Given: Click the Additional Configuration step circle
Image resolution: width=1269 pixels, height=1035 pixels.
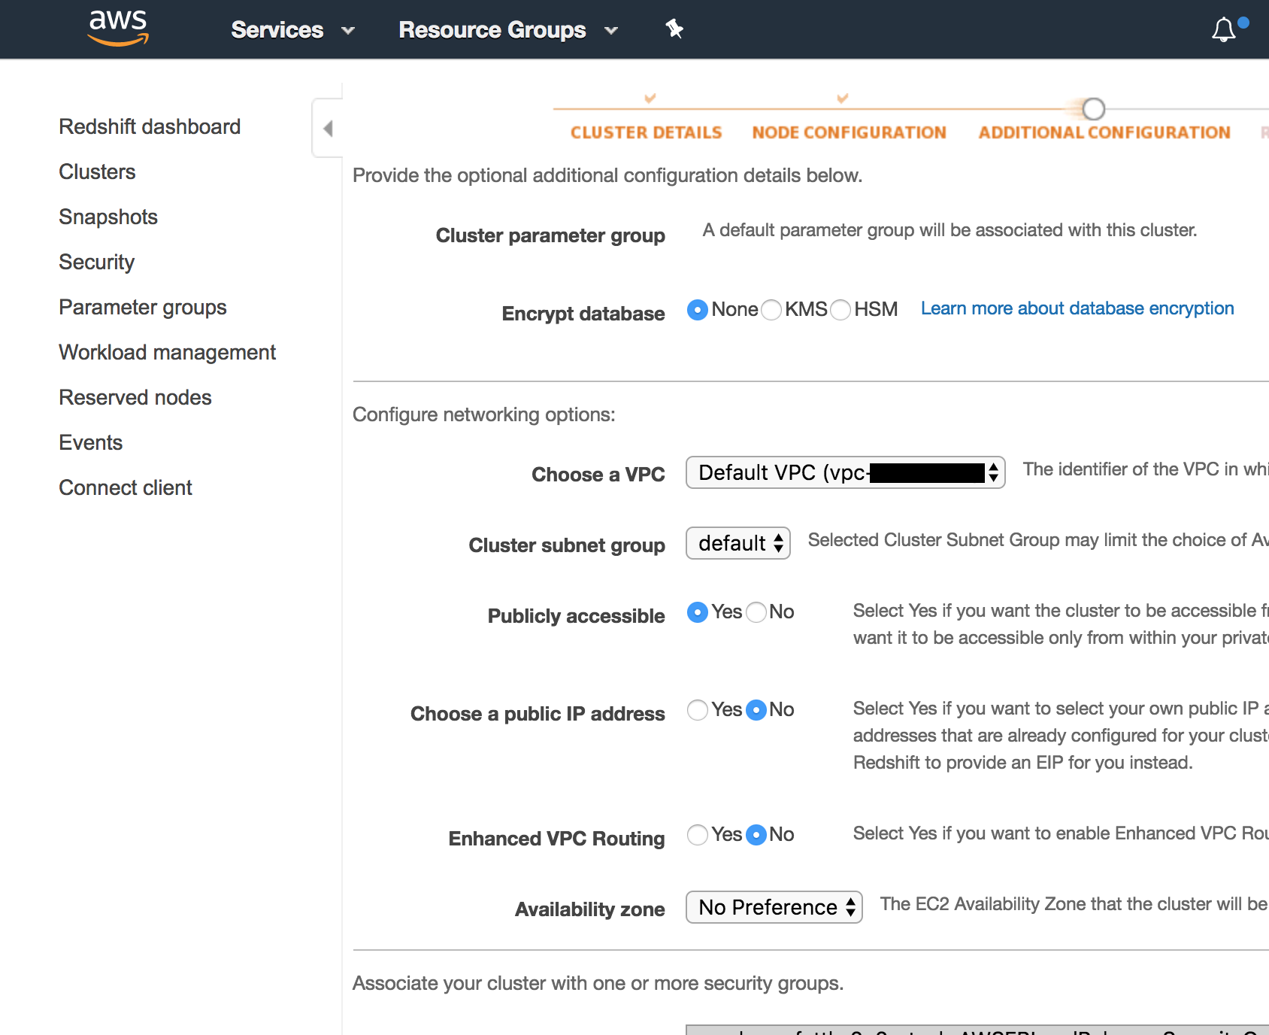Looking at the screenshot, I should [x=1093, y=109].
